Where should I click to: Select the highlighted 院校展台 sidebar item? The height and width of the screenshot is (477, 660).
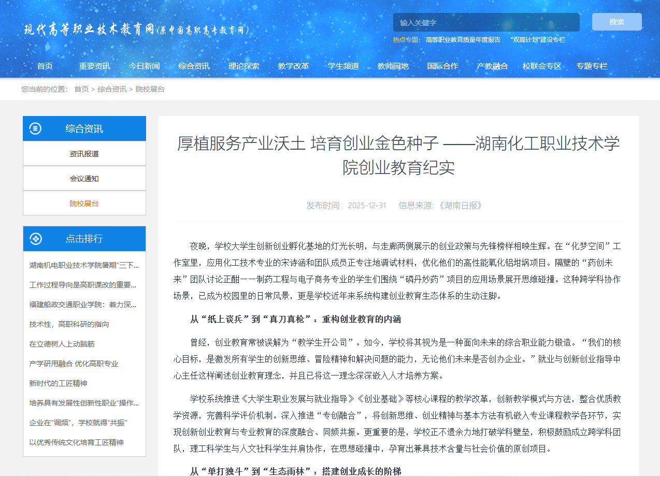pos(84,203)
